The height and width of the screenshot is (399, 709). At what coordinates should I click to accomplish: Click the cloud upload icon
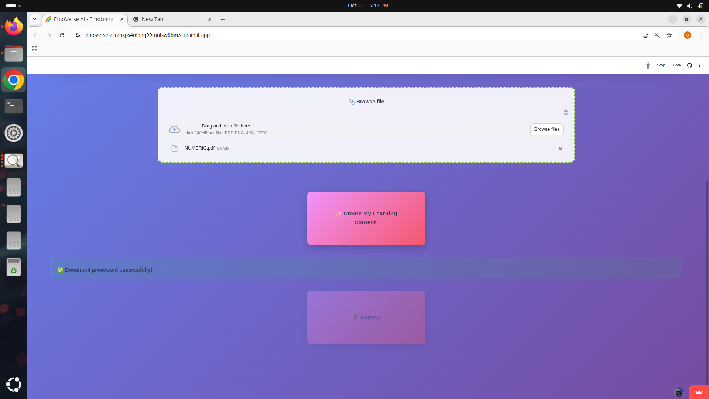point(174,129)
